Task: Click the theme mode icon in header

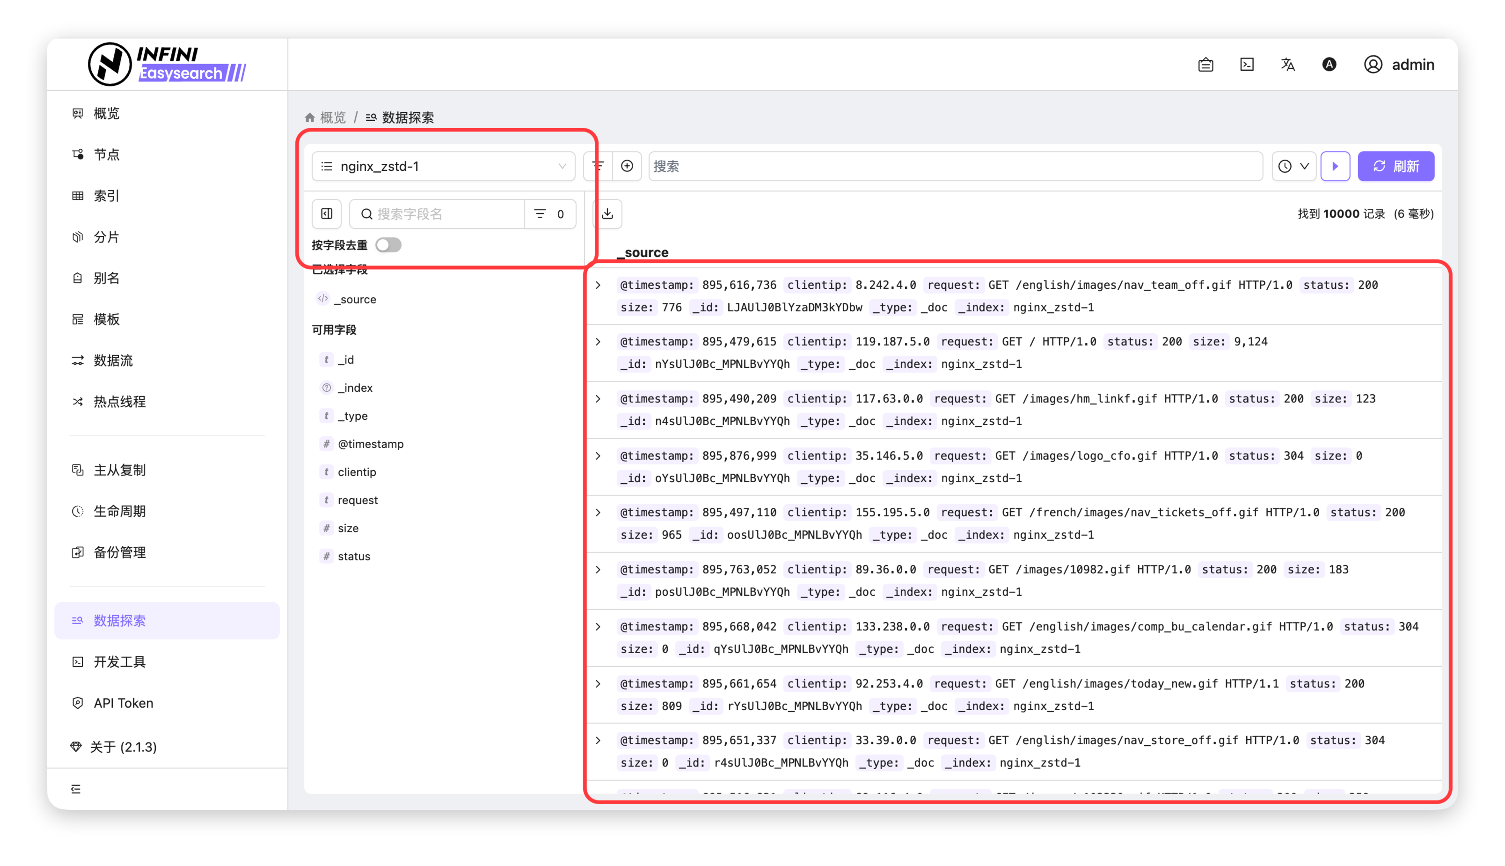Action: click(x=1329, y=64)
